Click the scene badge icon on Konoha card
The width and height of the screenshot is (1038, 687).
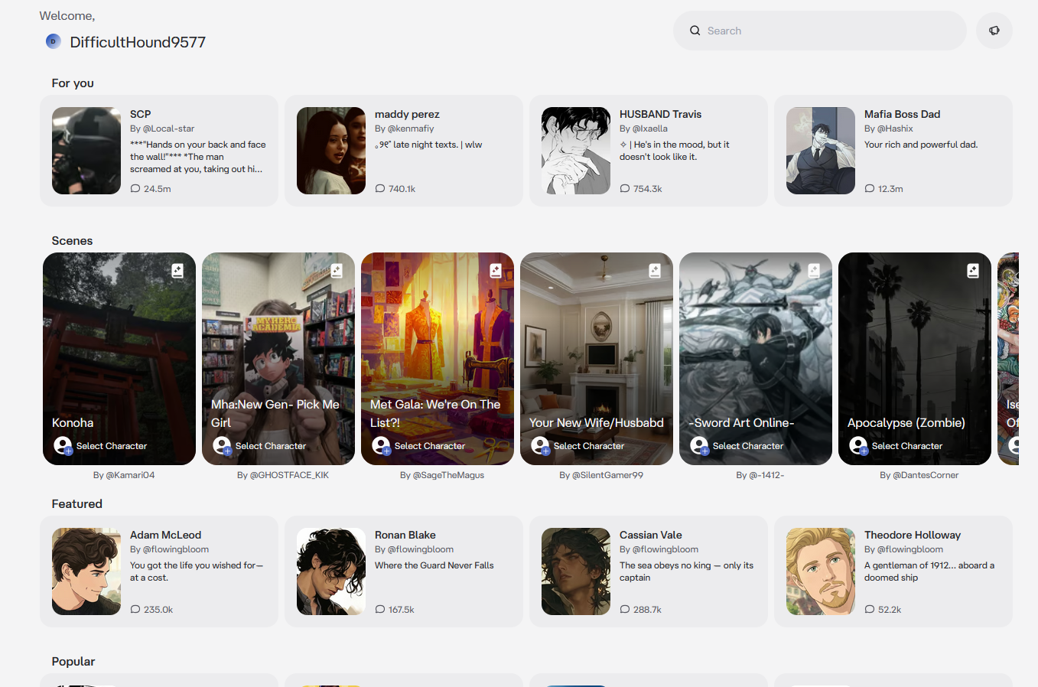click(177, 270)
